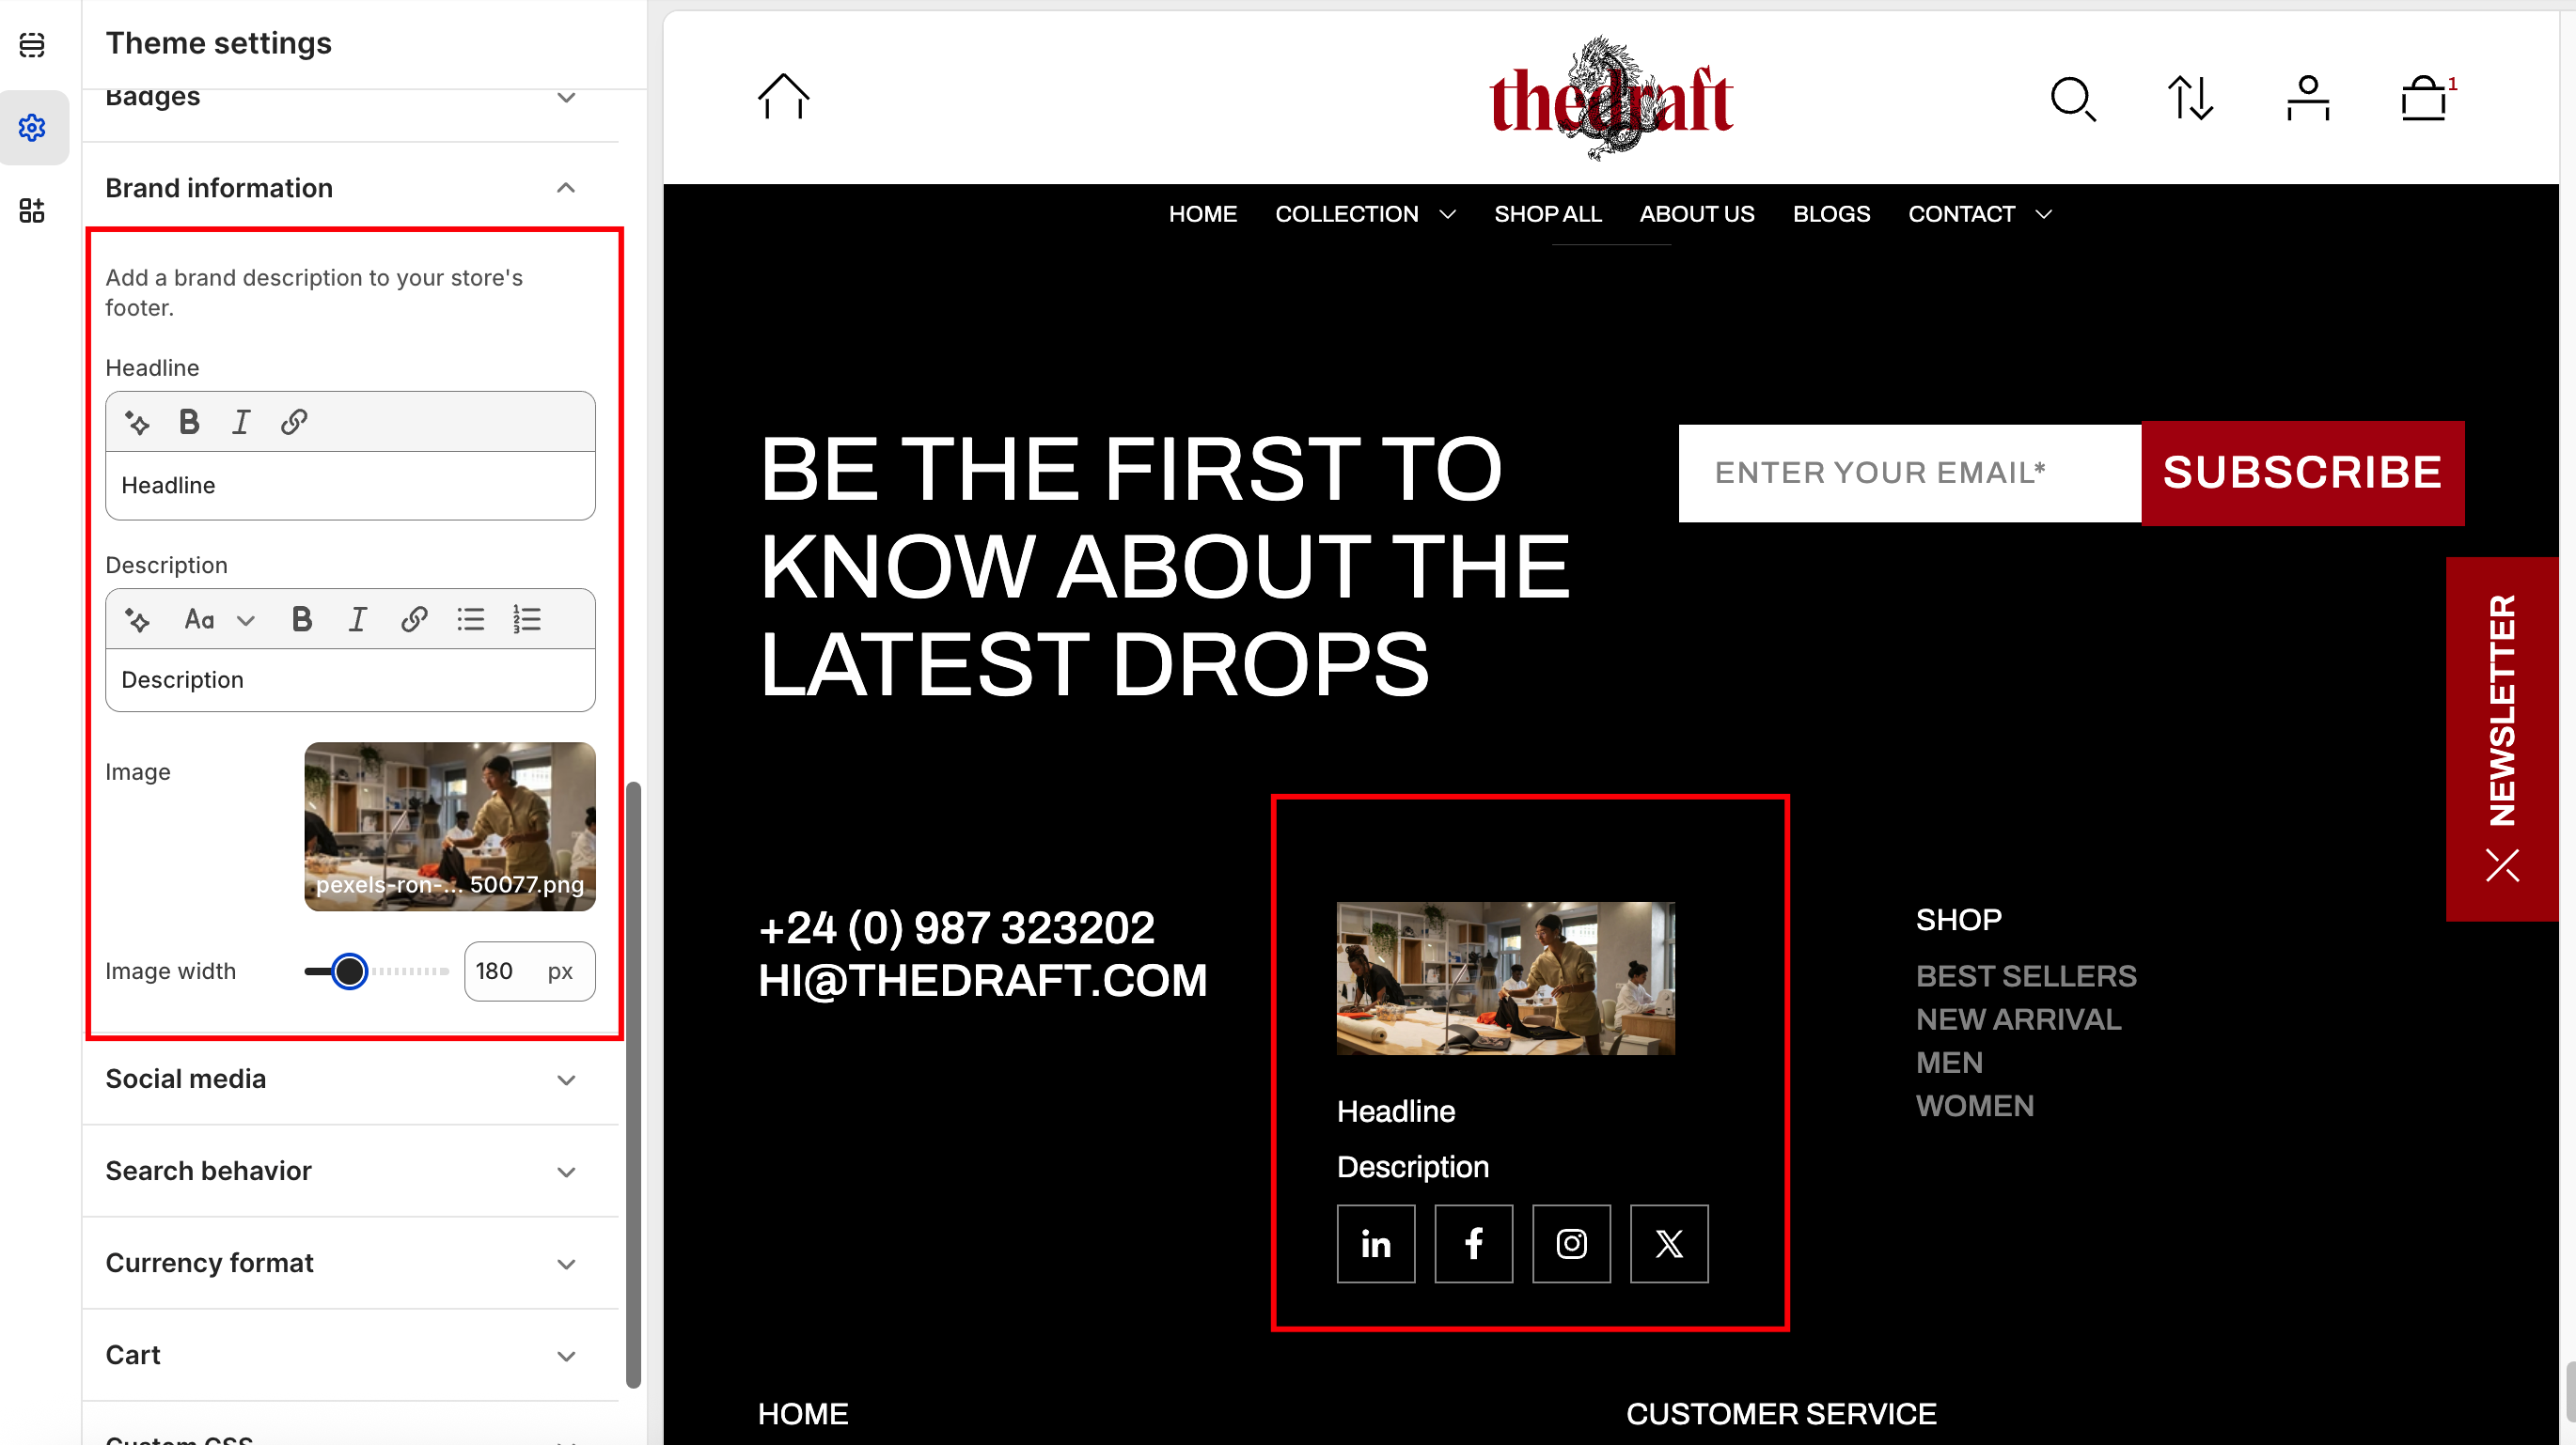The height and width of the screenshot is (1445, 2576).
Task: Open the search magnifier icon in header
Action: [x=2073, y=99]
